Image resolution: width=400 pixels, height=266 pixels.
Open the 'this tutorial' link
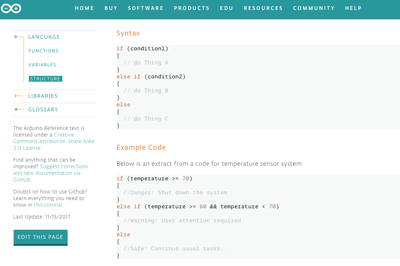[x=48, y=205]
